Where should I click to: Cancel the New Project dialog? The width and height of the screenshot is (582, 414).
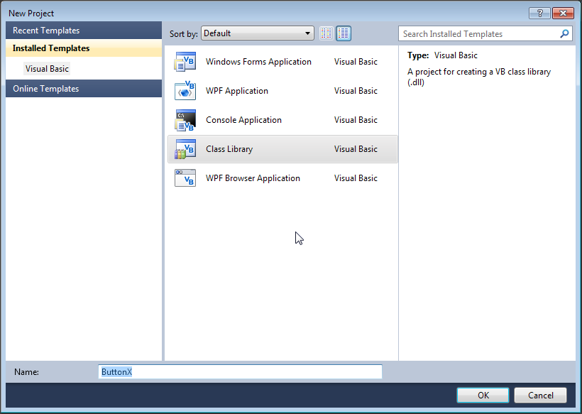(540, 395)
